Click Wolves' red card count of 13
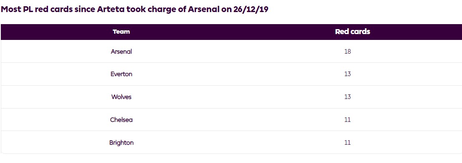 [x=347, y=96]
